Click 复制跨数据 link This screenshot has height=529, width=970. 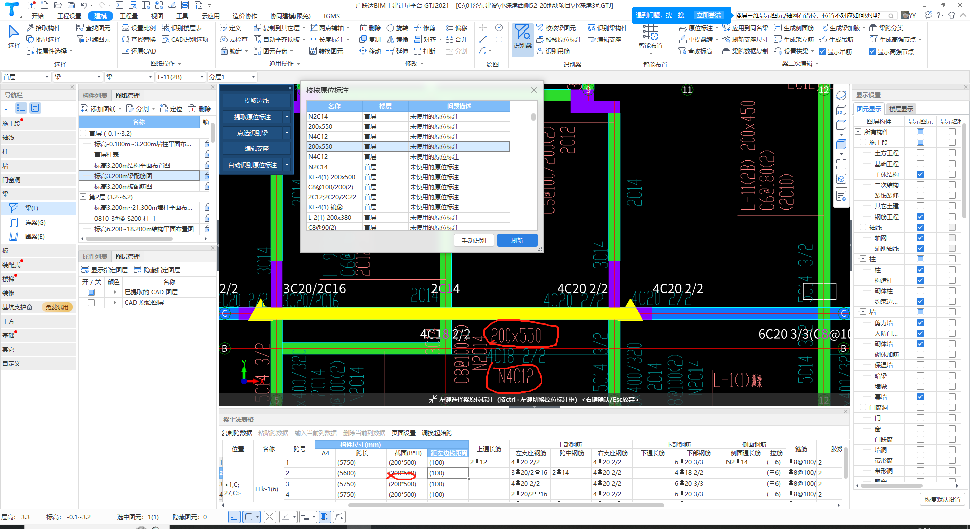tap(237, 433)
